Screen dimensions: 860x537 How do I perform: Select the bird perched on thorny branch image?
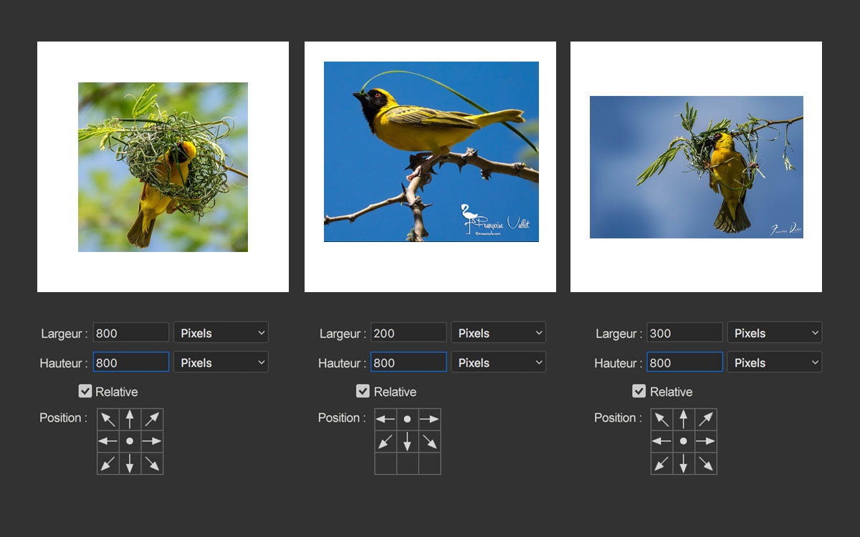431,152
